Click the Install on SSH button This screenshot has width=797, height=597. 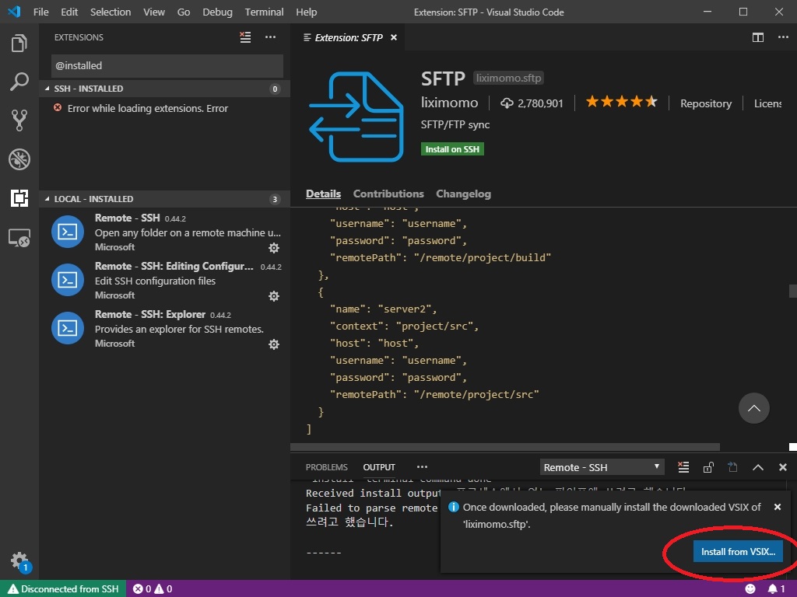click(x=452, y=149)
